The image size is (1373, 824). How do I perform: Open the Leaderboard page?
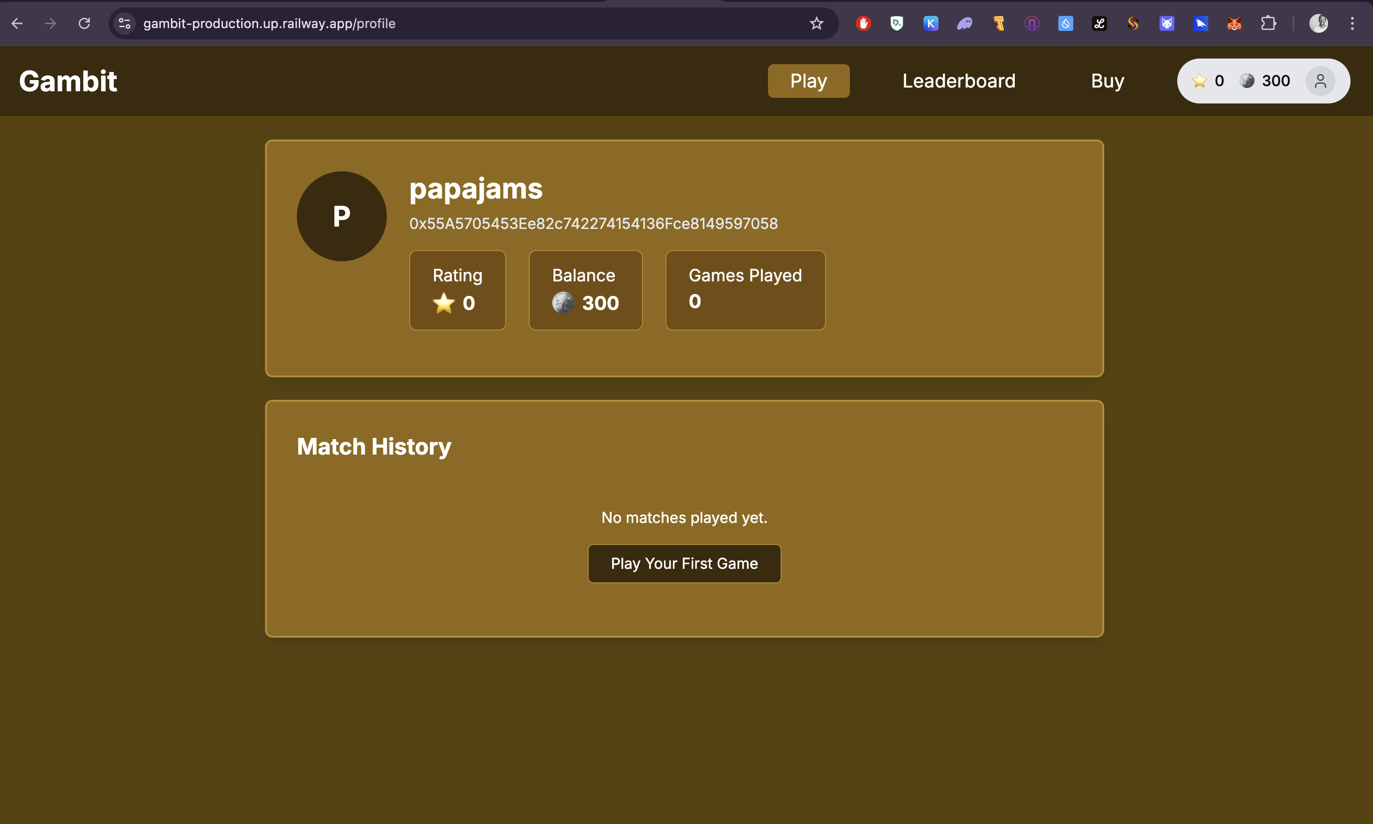tap(959, 81)
